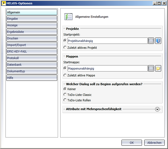The width and height of the screenshot is (168, 149).
Task: Minimize the HELiOS-Optionen window
Action: click(155, 3)
